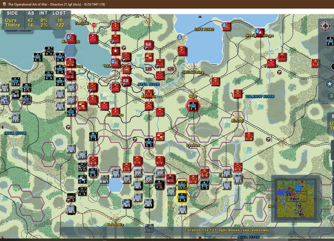Select the Soviet counter 2-1 south of Lyuban
The image size is (334, 241).
click(x=159, y=161)
